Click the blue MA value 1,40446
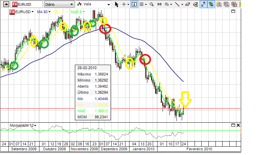 [x=102, y=99]
